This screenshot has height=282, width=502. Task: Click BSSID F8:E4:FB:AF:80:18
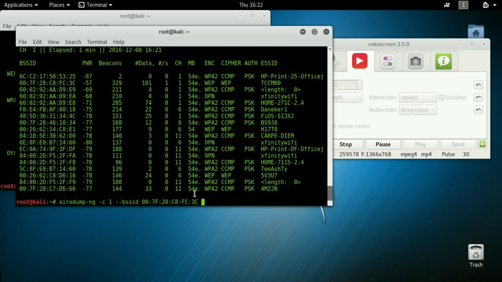coord(47,110)
